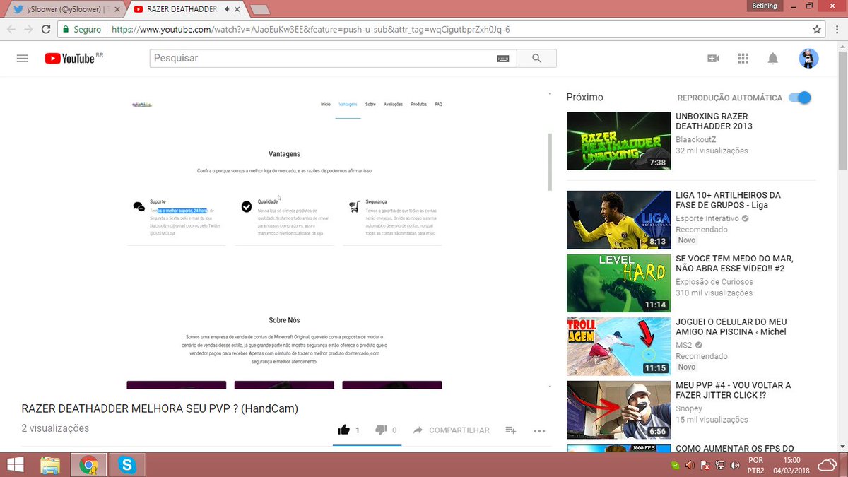Add video to playlist queue icon
Viewport: 848px width, 477px height.
(x=510, y=430)
